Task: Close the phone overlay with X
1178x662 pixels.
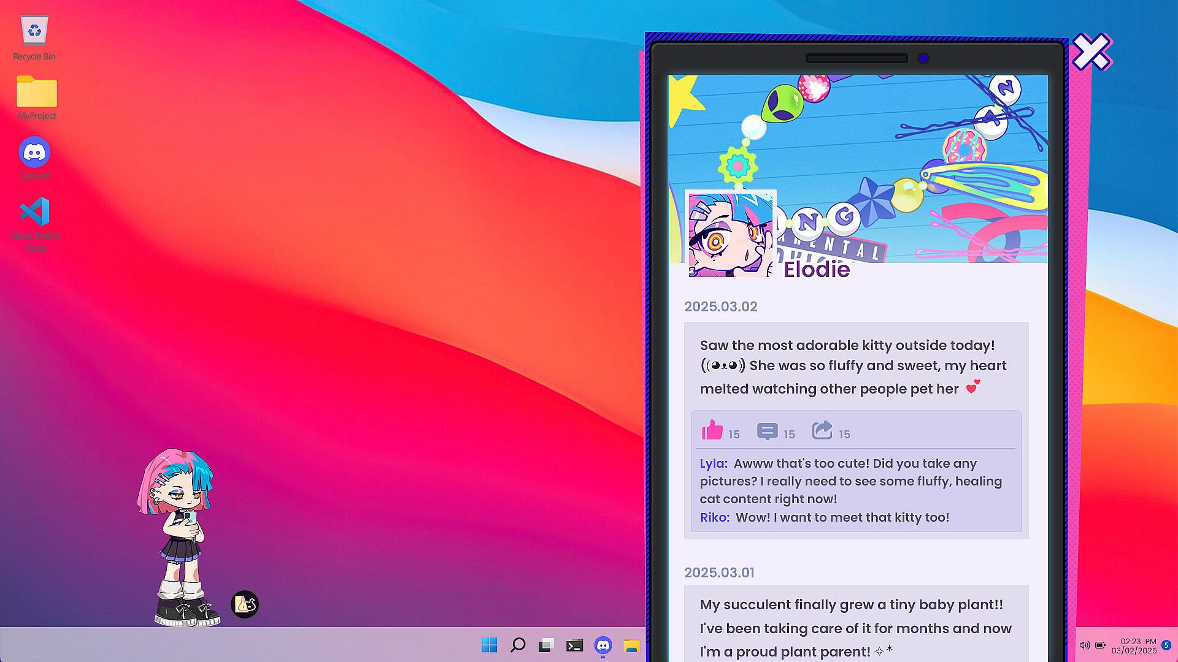Action: (x=1091, y=51)
